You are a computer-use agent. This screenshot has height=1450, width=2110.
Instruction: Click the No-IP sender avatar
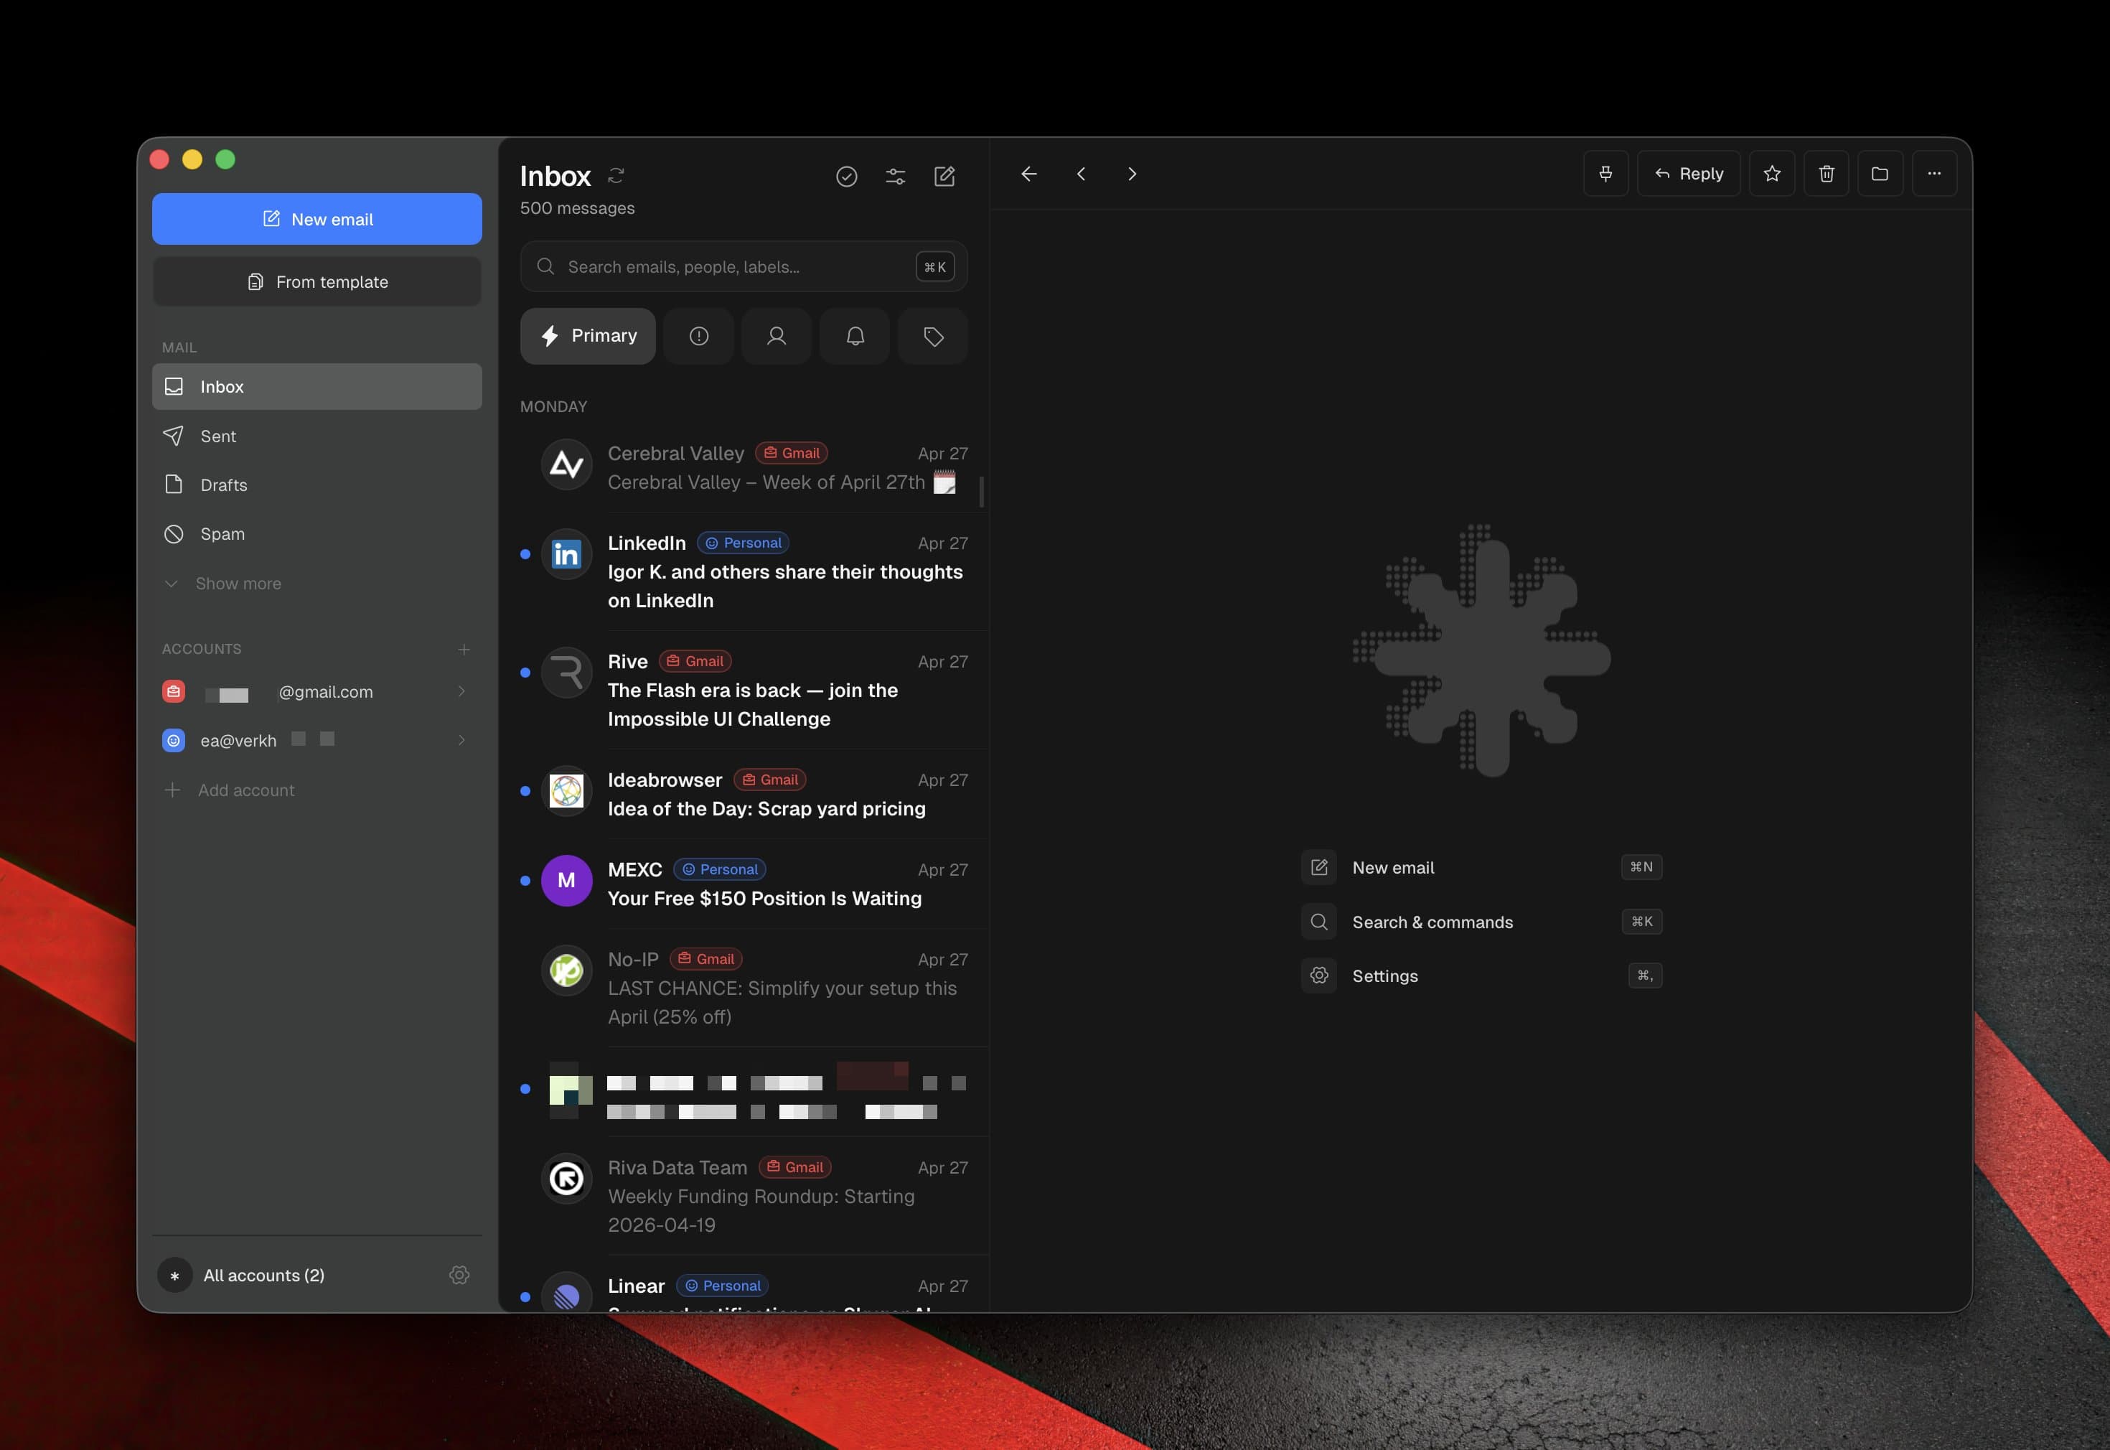(567, 970)
